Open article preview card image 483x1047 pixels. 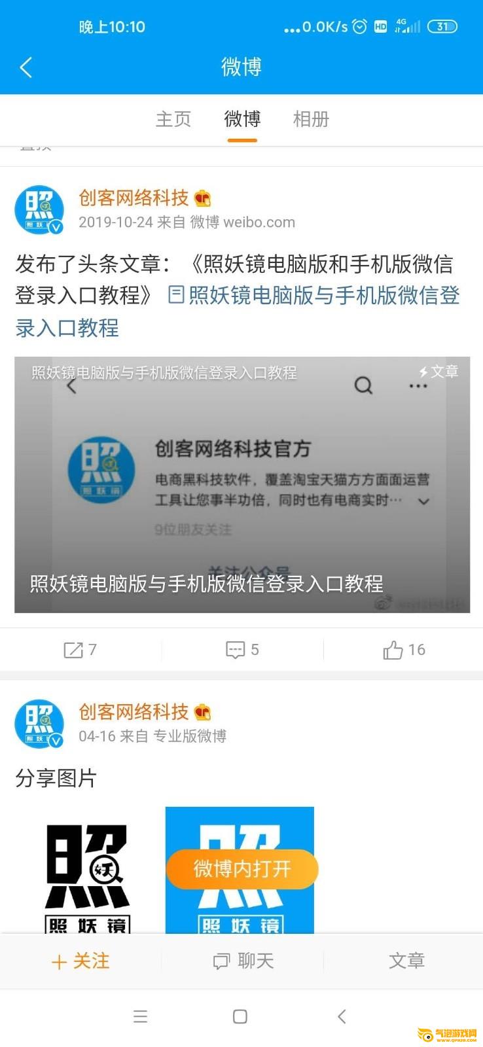click(242, 485)
